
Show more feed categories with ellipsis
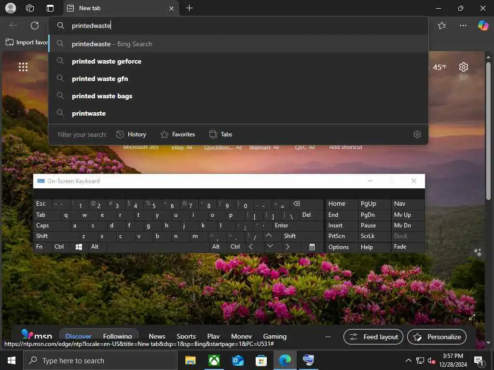click(x=328, y=337)
